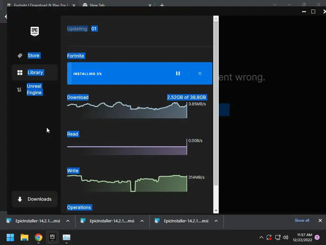
Task: Click the sync update tray icon
Action: point(269,237)
